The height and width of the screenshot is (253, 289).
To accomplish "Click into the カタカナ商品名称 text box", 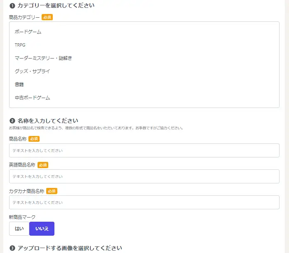I will 144,202.
